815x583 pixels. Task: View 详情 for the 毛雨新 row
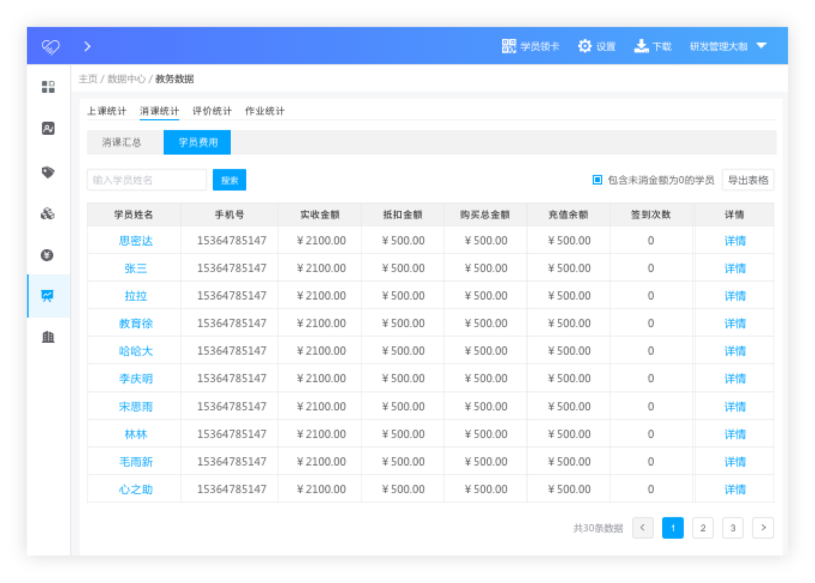click(x=735, y=462)
